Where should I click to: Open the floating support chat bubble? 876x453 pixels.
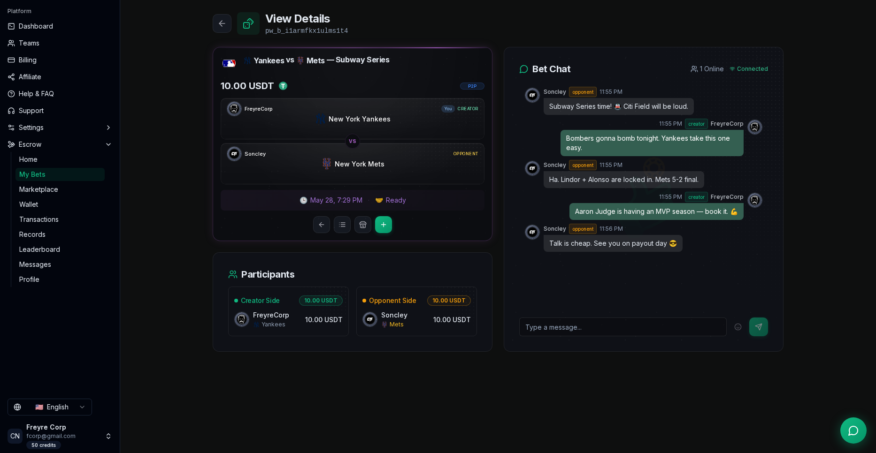(853, 430)
